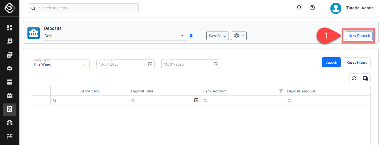Expand the Default view dropdown

coord(182,36)
